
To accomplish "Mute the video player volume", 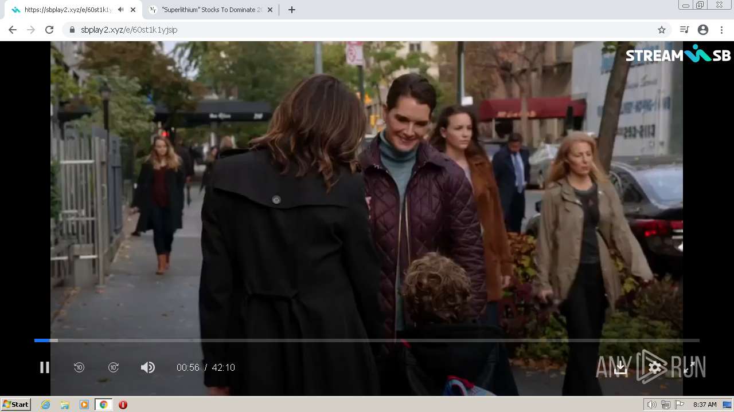I will [148, 367].
